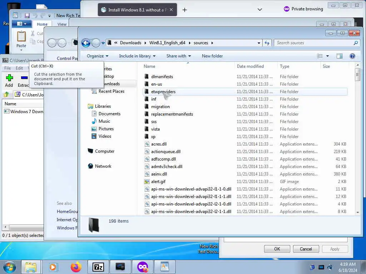366x274 pixels.
Task: Click New folder button
Action: tap(212, 56)
